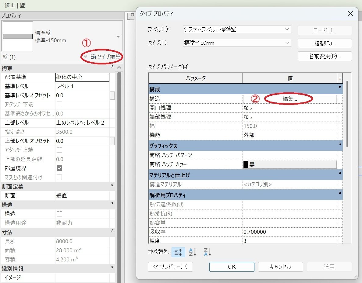Click the 機能 value 外部

pos(290,135)
